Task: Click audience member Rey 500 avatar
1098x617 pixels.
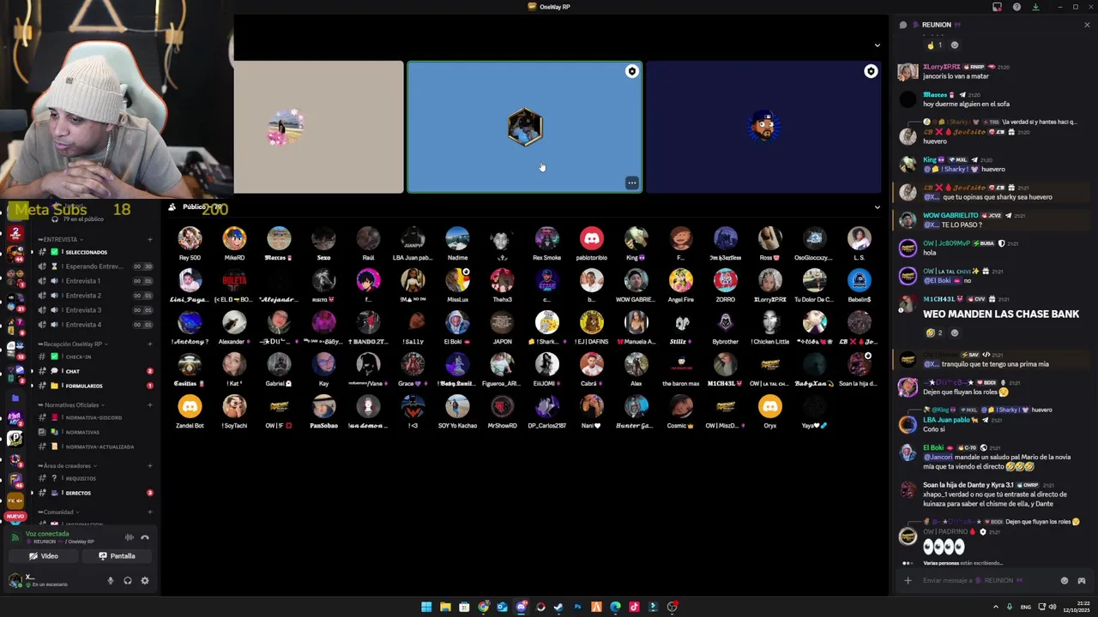Action: [x=190, y=238]
